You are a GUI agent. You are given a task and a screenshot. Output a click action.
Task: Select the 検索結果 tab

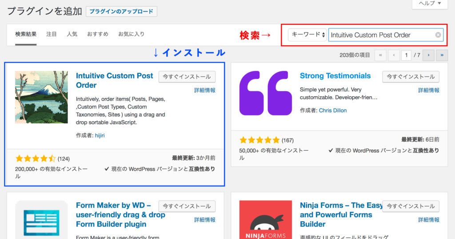coord(26,34)
